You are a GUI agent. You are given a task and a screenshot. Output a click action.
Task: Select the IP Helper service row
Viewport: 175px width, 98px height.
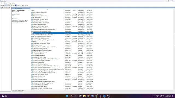(62, 42)
